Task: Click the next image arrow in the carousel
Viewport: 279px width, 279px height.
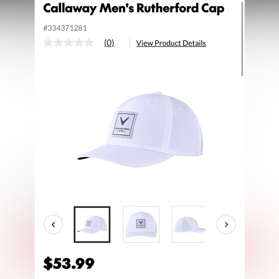Action: [x=226, y=224]
